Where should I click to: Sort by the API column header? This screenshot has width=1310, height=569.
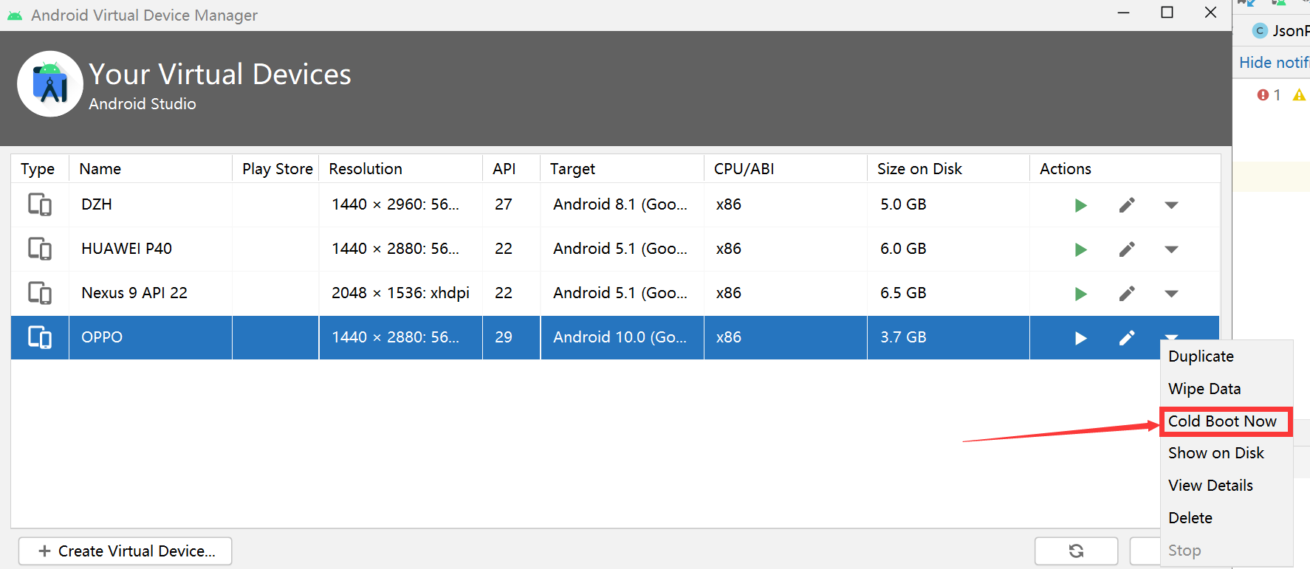pyautogui.click(x=512, y=169)
